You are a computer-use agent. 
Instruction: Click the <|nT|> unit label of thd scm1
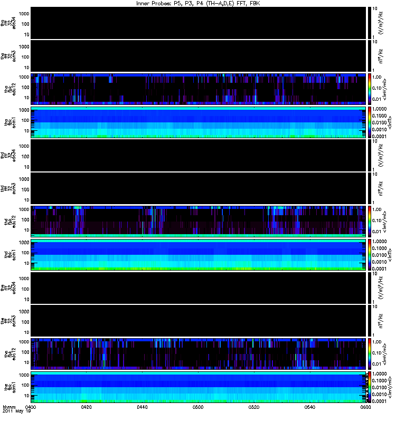tap(390, 255)
